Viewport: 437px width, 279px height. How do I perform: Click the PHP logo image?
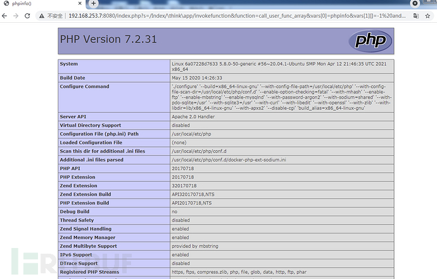click(370, 41)
